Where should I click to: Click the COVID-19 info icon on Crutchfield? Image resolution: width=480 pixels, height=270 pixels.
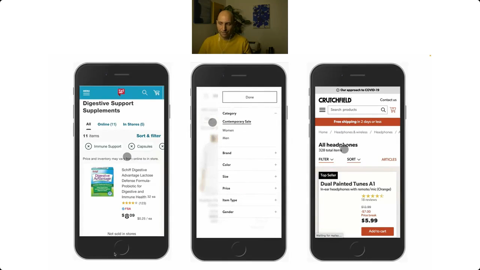pos(337,90)
